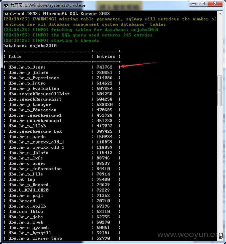Select the entry count 63110
226x244 pixels.
(103, 212)
